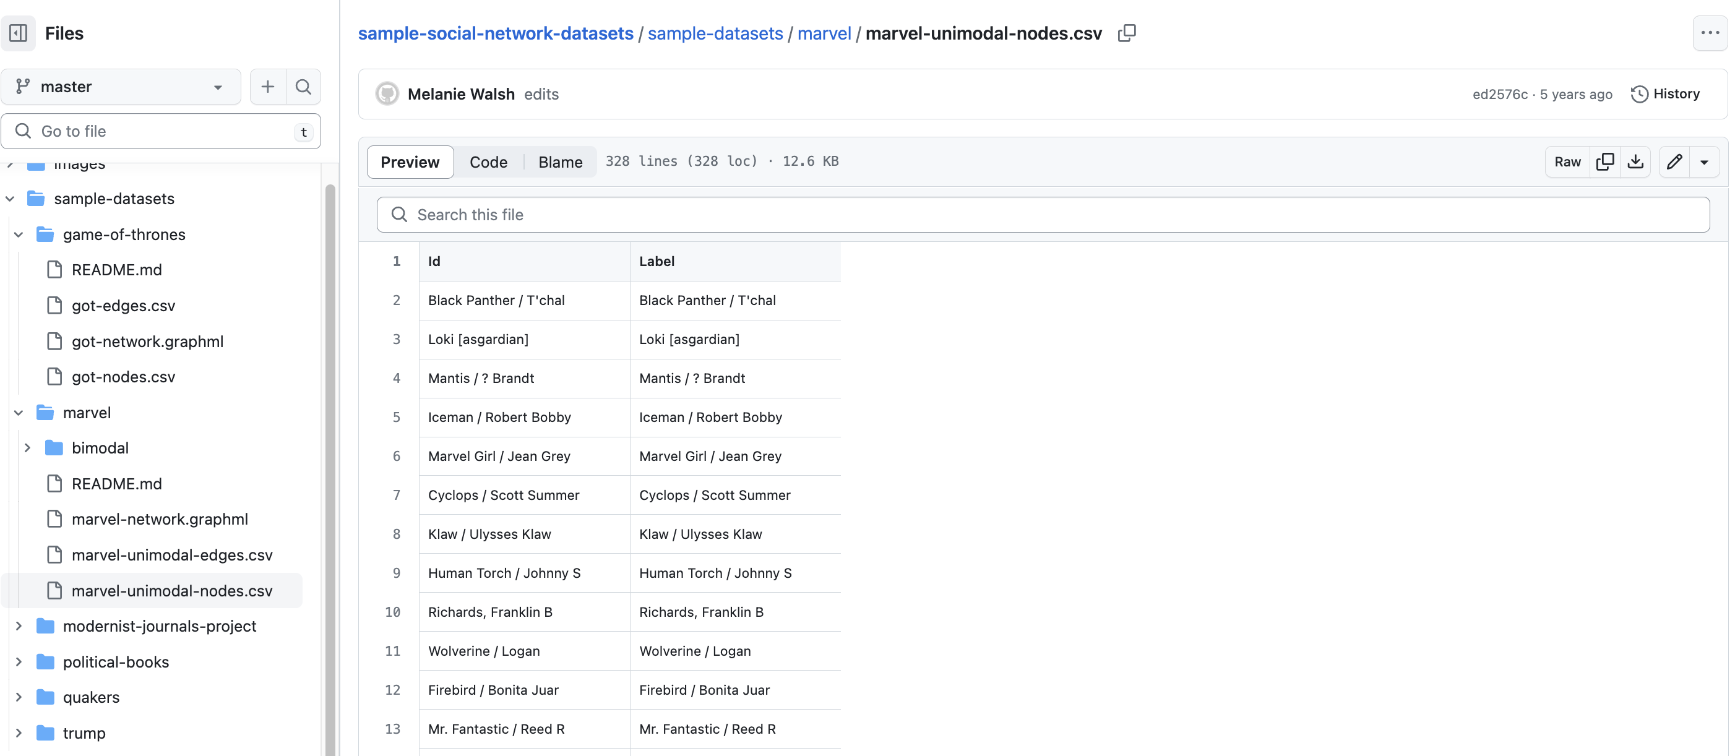
Task: Open the History link
Action: click(1666, 94)
